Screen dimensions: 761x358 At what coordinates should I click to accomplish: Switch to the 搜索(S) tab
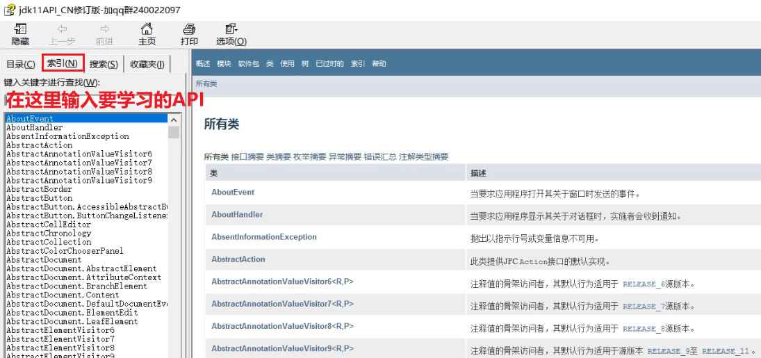[104, 64]
